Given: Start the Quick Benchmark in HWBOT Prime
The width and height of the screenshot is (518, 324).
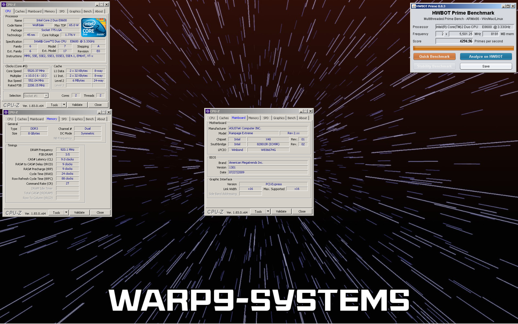Looking at the screenshot, I should point(434,56).
